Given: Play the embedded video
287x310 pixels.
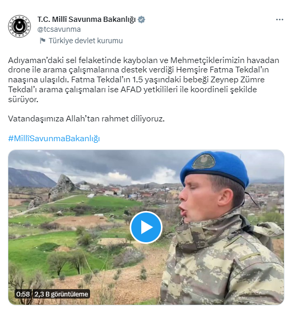Looking at the screenshot, I should (x=146, y=227).
